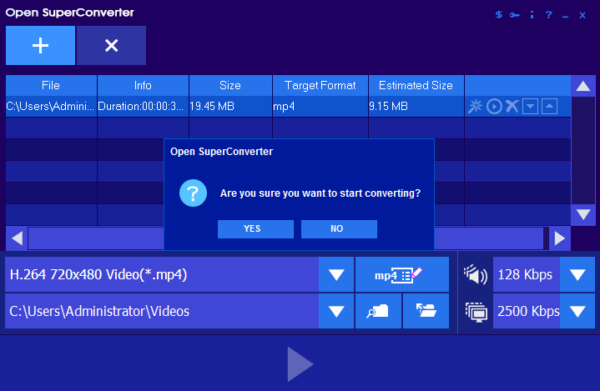This screenshot has height=391, width=600.
Task: Open the 2500 Kbps video bitrate dropdown
Action: coord(577,311)
